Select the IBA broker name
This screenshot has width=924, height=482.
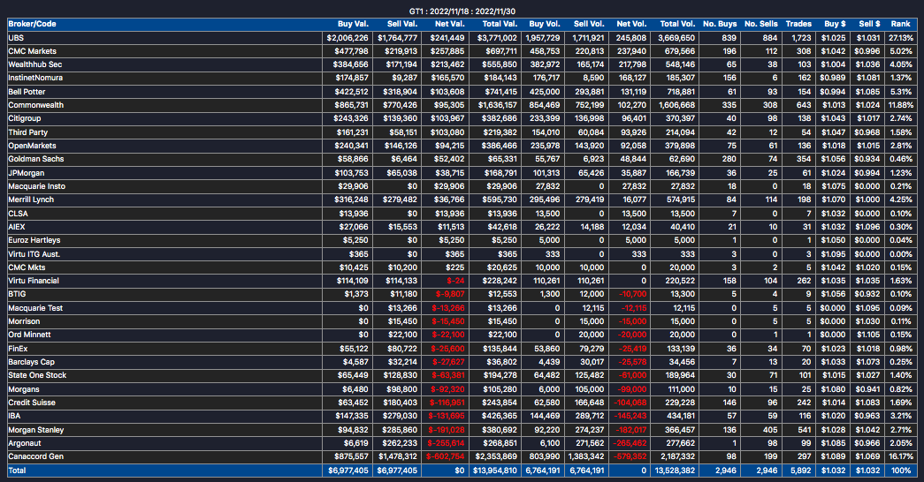14,416
